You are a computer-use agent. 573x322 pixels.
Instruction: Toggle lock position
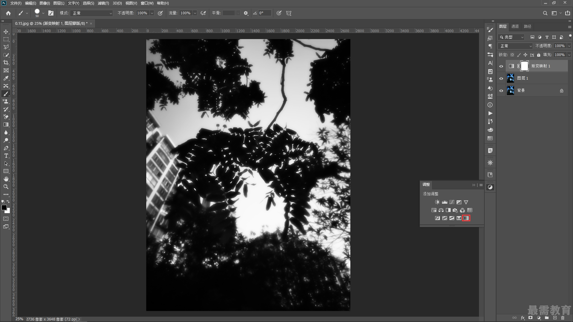coord(525,55)
